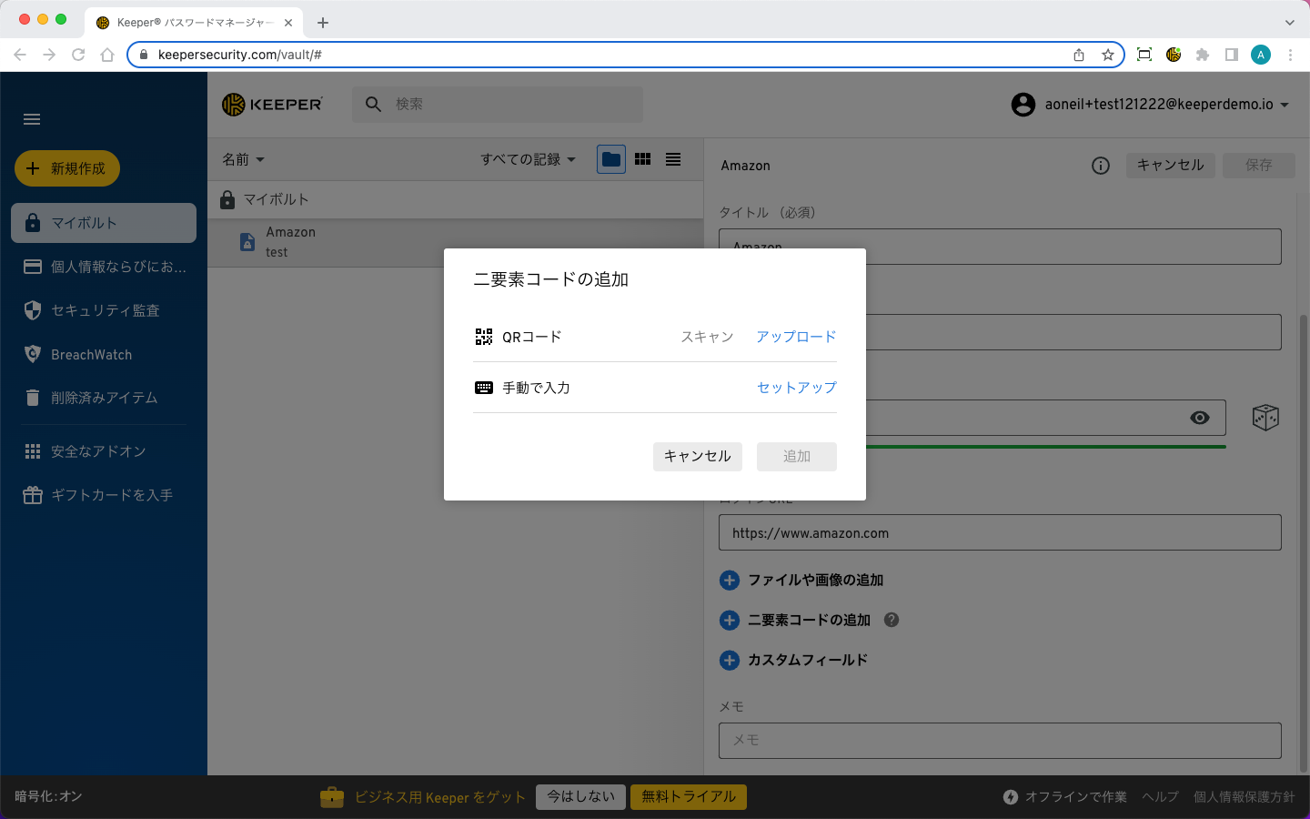Click the dice password generator icon
The width and height of the screenshot is (1310, 819).
1265,418
